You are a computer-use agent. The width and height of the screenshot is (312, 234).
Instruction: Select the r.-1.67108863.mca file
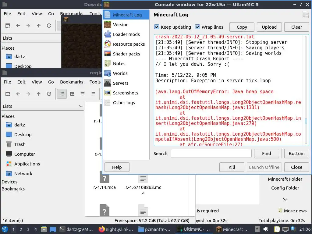[x=143, y=184]
